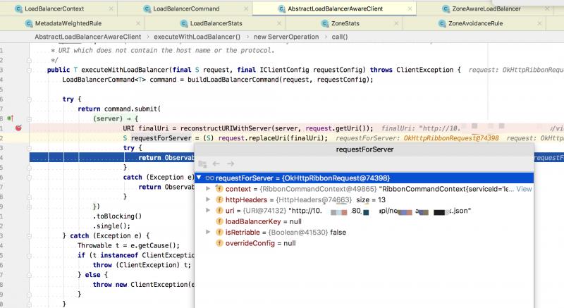Expand the uri field node

pyautogui.click(x=208, y=210)
